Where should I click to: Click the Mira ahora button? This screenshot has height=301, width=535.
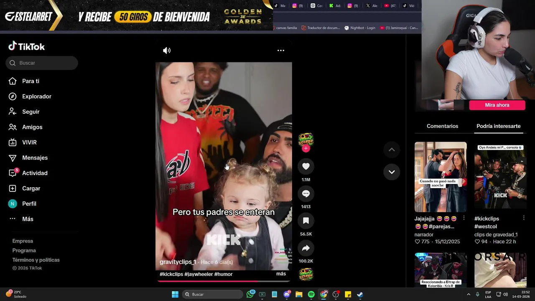tap(497, 105)
